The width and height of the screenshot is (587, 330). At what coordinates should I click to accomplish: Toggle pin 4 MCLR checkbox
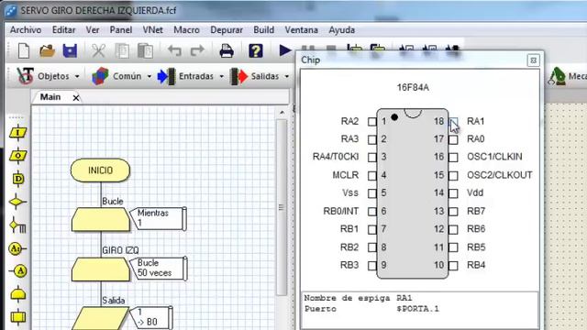pyautogui.click(x=372, y=176)
